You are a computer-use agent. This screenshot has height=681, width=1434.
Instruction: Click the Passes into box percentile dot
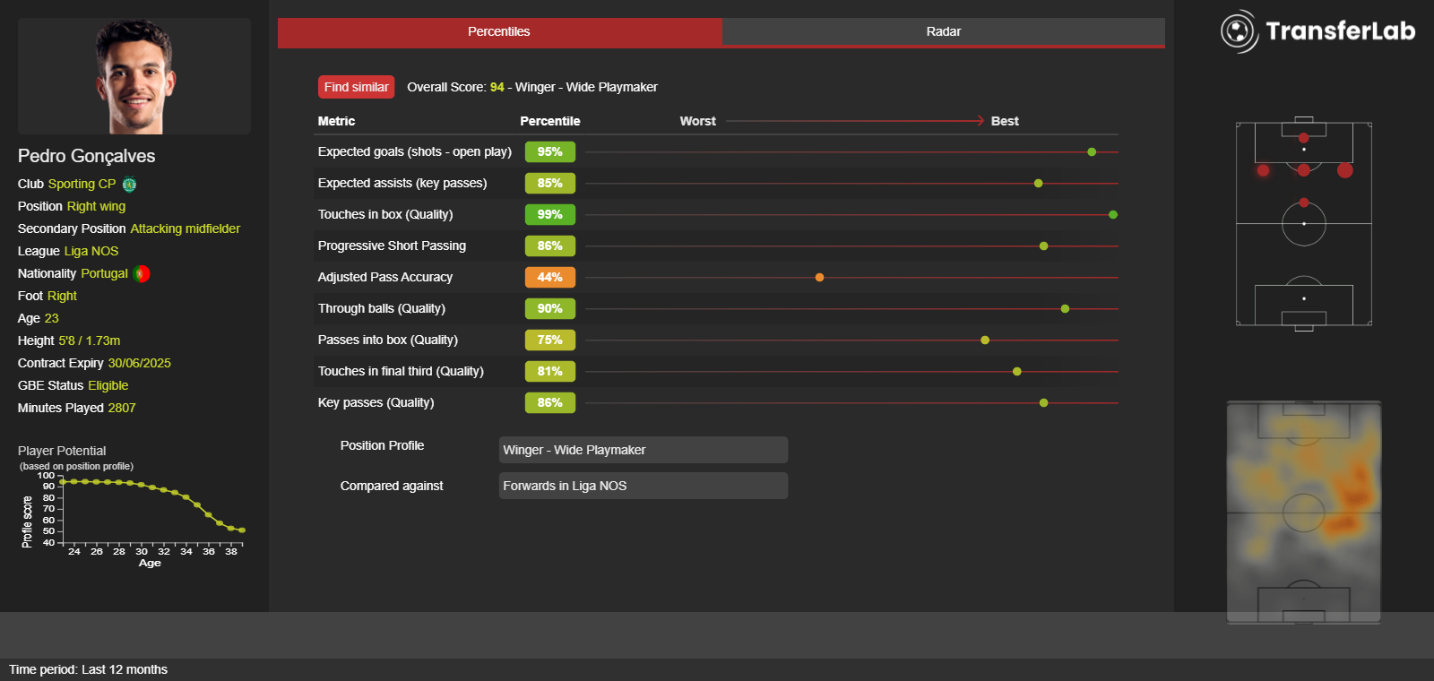pos(985,340)
